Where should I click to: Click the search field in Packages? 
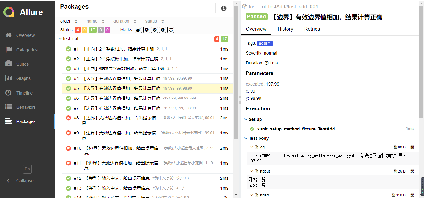tap(161, 8)
